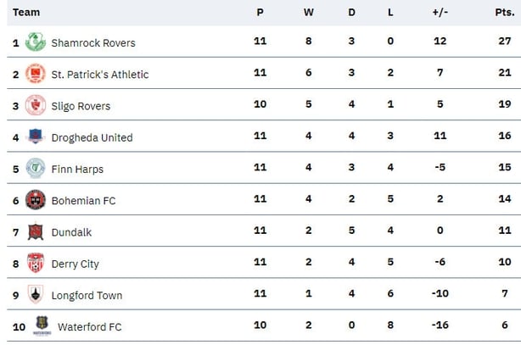Select the Bohemian FC team name
Screen dimensions: 521x345
tap(83, 201)
